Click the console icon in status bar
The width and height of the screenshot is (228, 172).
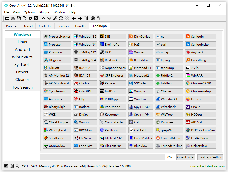point(6,166)
